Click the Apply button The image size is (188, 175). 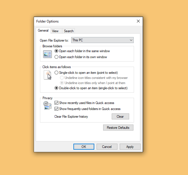click(130, 147)
